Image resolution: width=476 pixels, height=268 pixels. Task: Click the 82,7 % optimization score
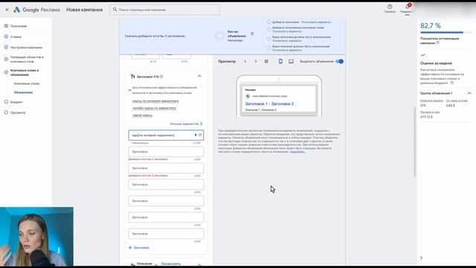coord(431,26)
